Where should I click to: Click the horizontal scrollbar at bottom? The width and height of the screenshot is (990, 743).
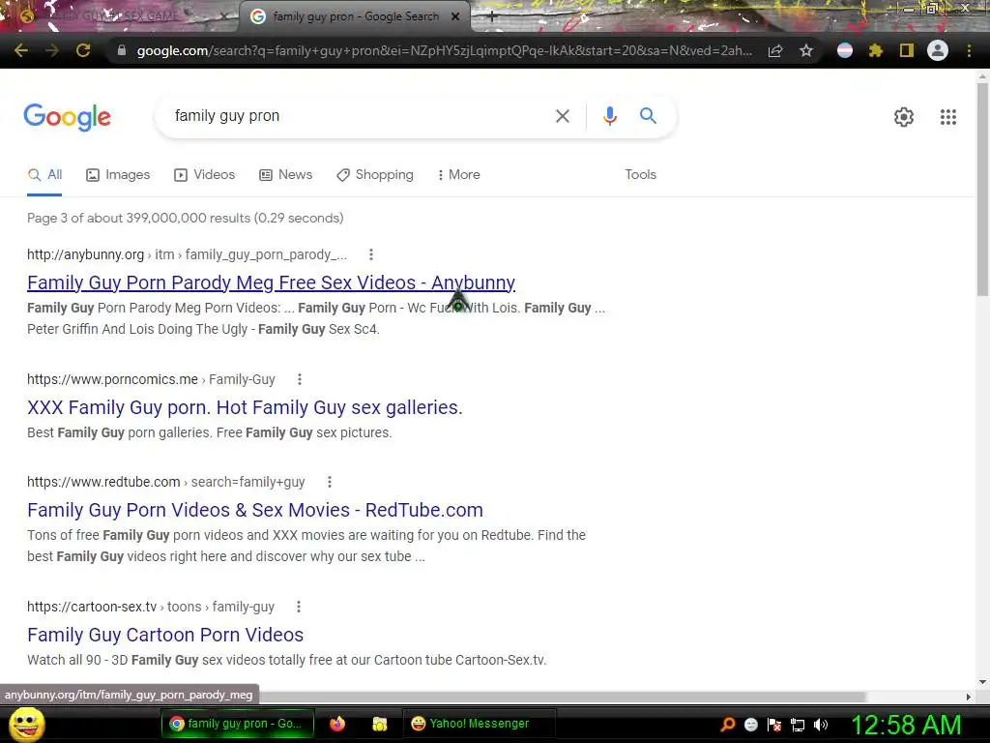coord(562,697)
